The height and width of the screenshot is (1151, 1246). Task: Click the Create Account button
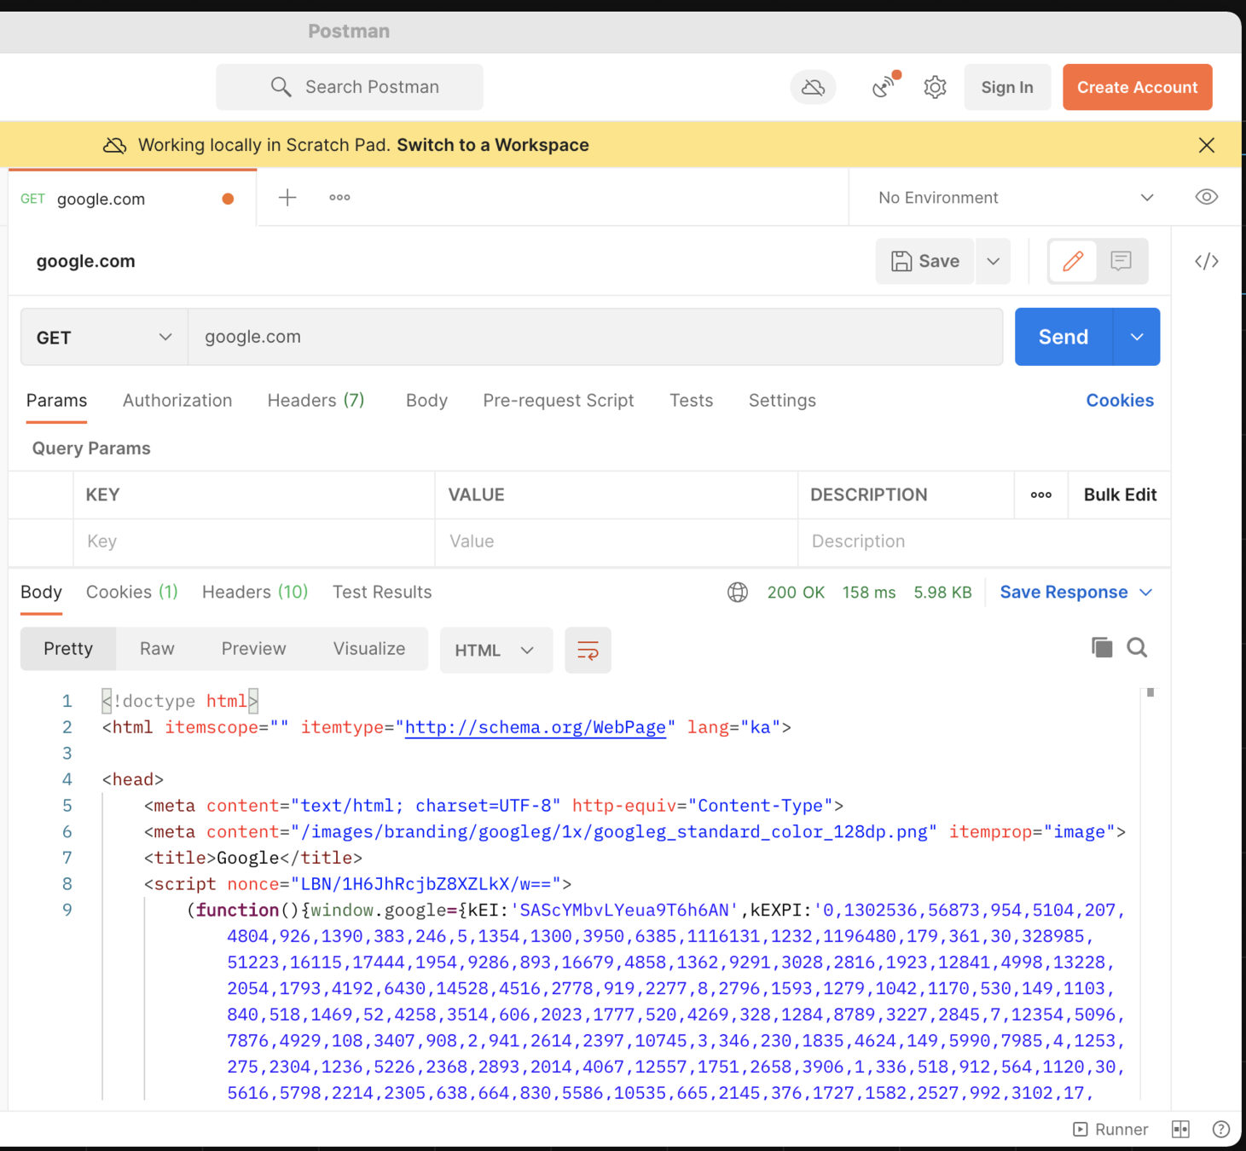[1137, 87]
